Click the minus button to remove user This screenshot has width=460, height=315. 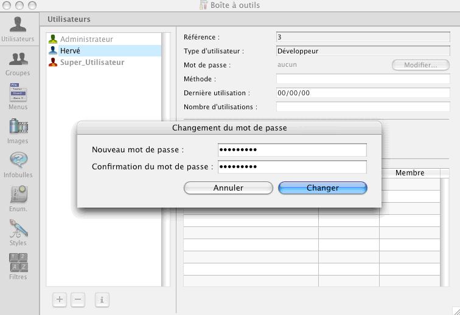(78, 299)
